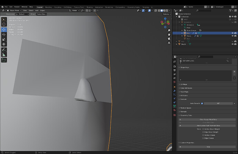Hide Mouth object with eye icon

click(232, 44)
